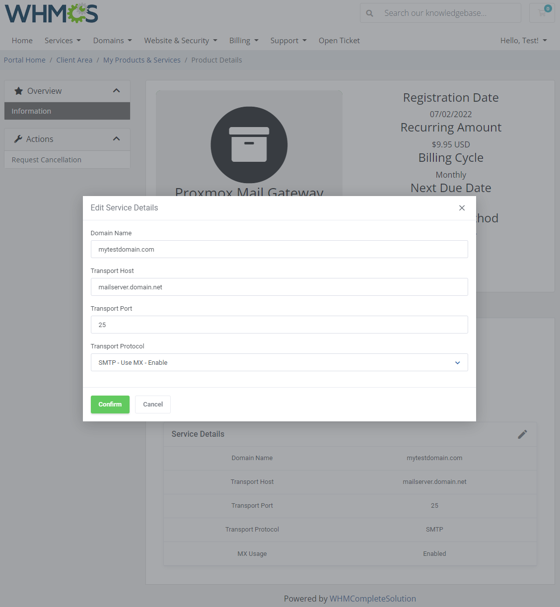Click mailserver.domain.net value in Service Details table
The width and height of the screenshot is (560, 607).
[434, 482]
